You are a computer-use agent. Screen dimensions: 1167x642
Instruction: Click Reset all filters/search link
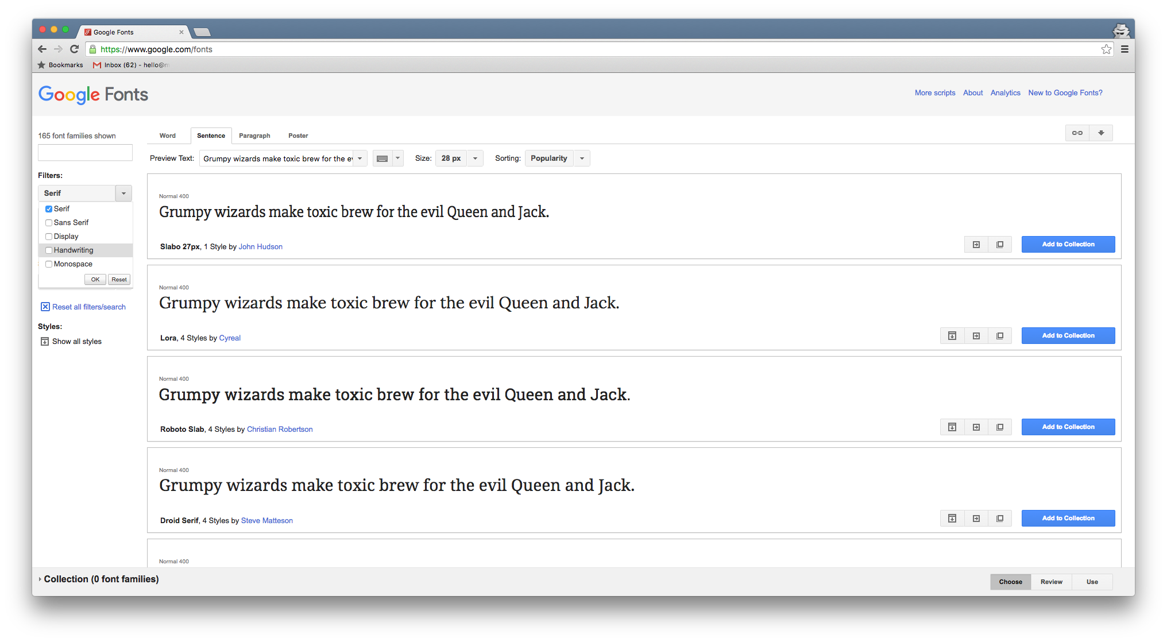click(89, 307)
